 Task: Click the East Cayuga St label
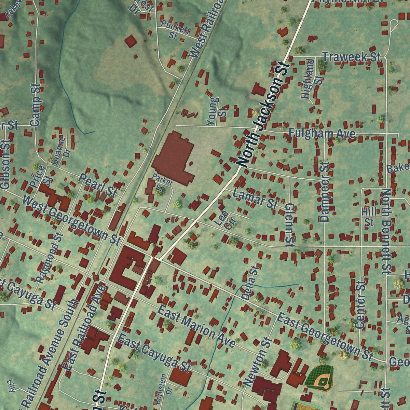[154, 353]
